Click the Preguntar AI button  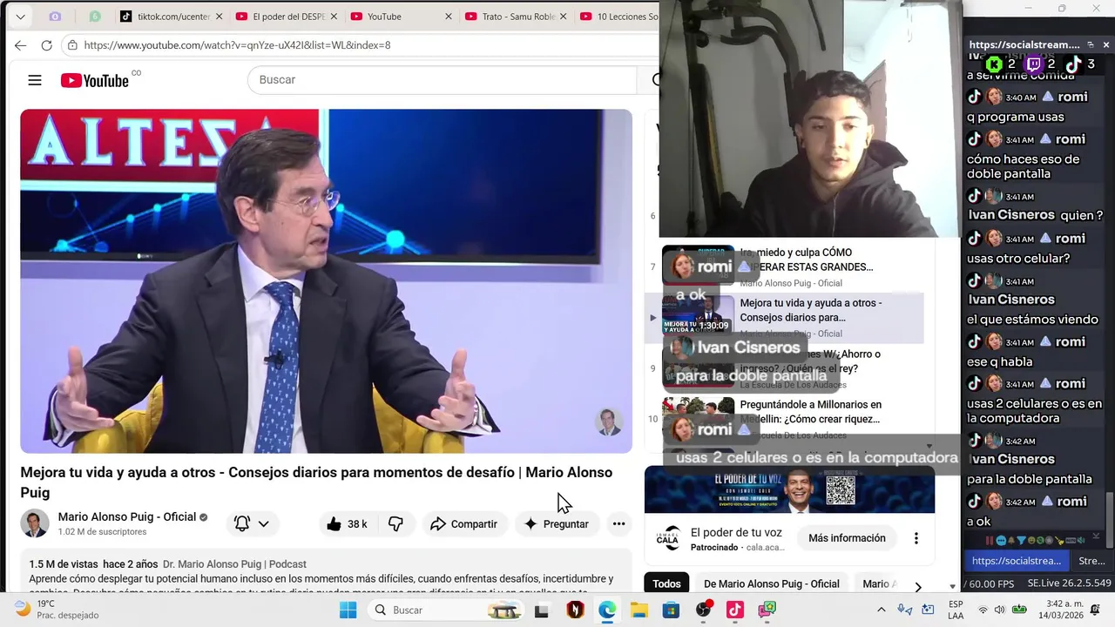point(556,523)
